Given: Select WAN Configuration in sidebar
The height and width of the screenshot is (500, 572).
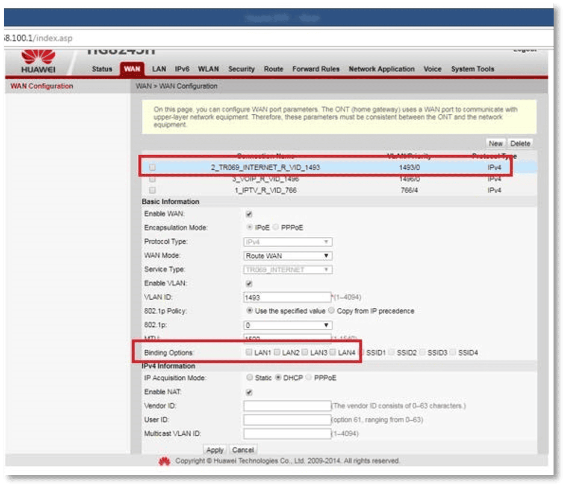Looking at the screenshot, I should pos(42,86).
